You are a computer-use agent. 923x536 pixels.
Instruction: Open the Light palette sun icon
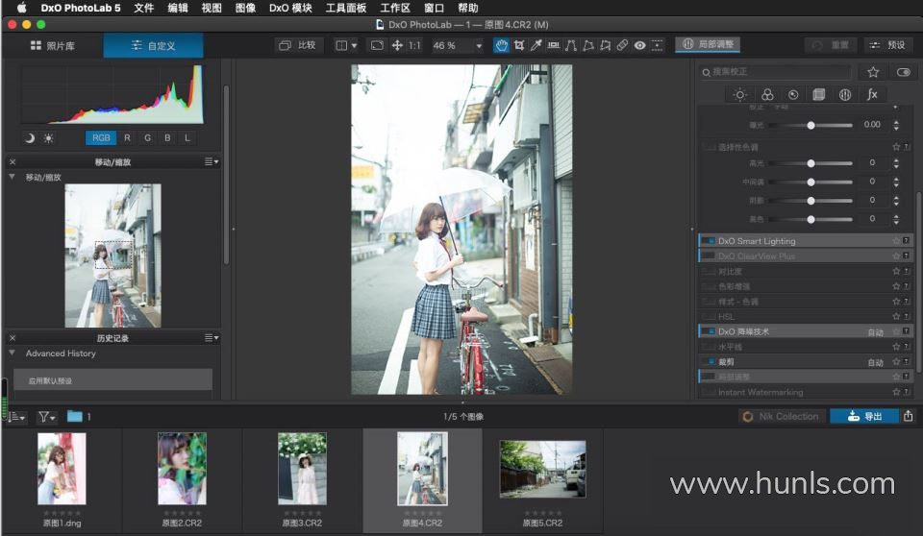click(740, 95)
